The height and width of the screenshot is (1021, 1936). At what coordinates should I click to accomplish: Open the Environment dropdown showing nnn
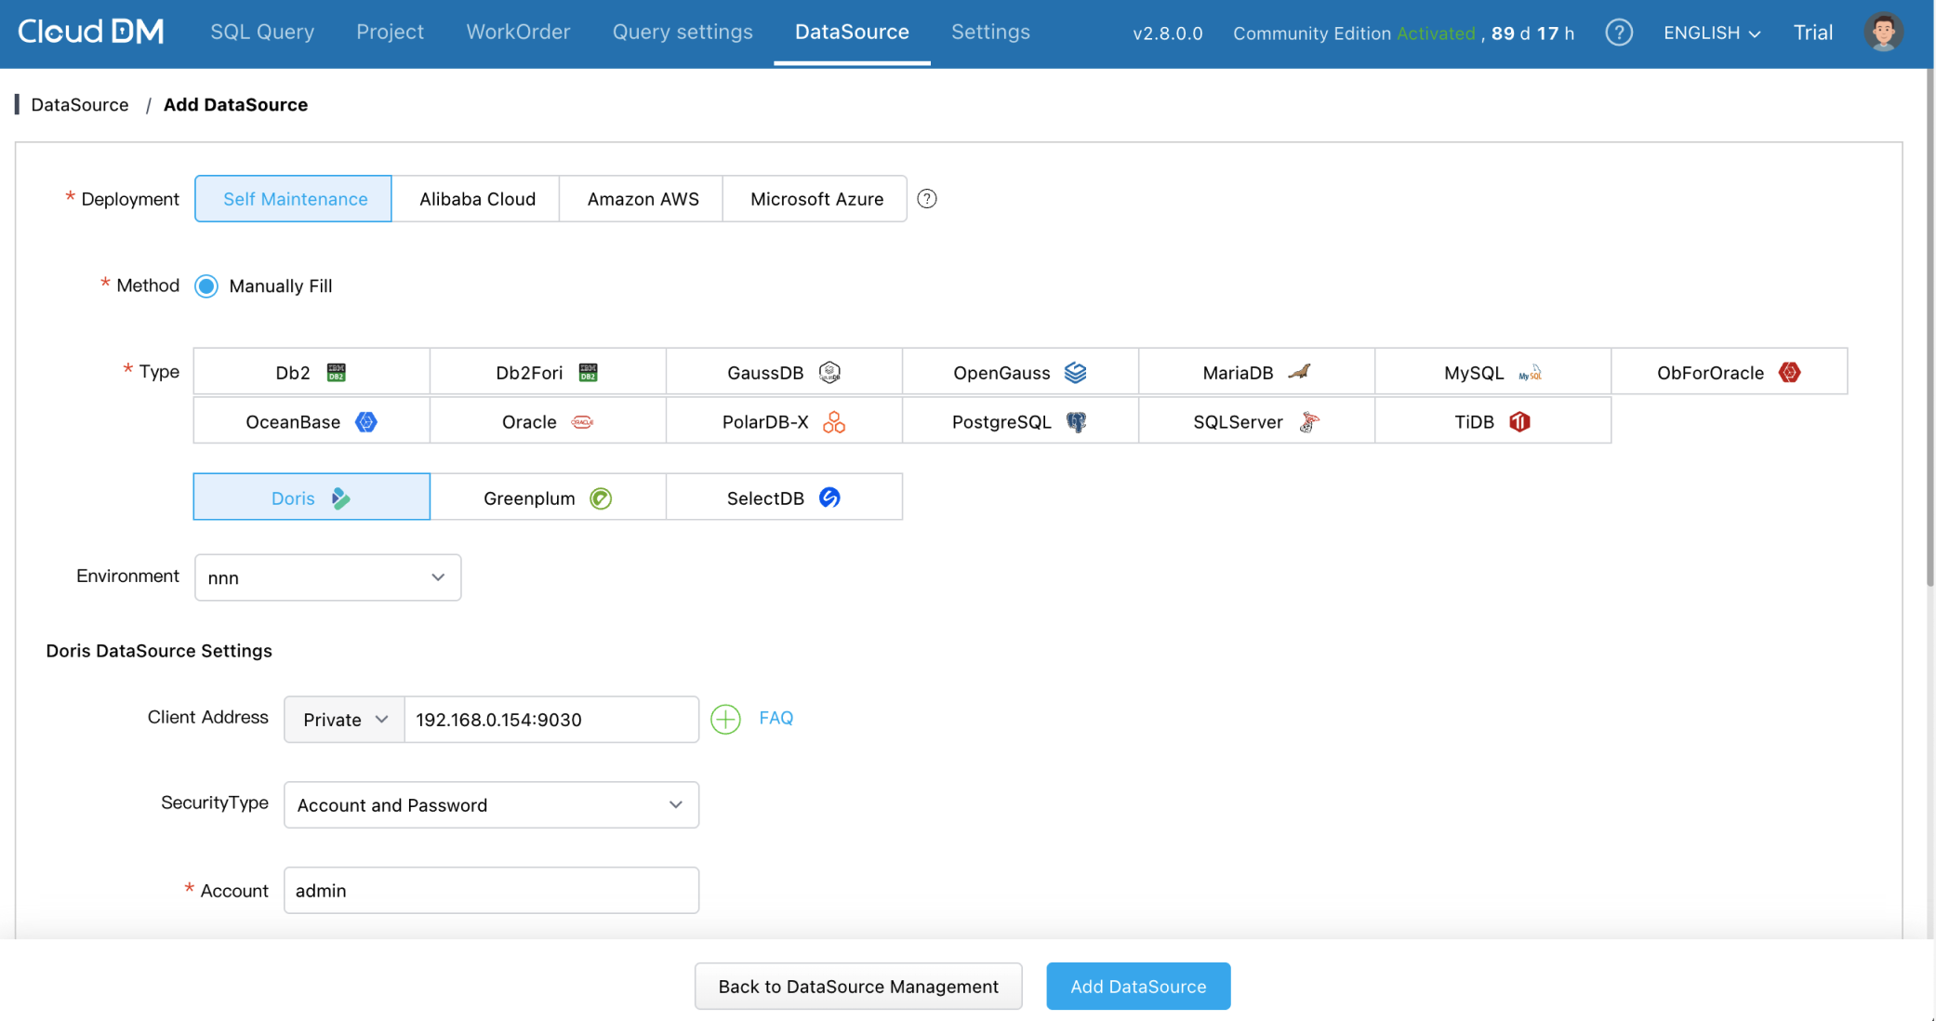click(326, 577)
